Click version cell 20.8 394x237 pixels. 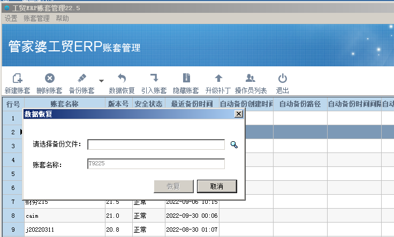[119, 230]
